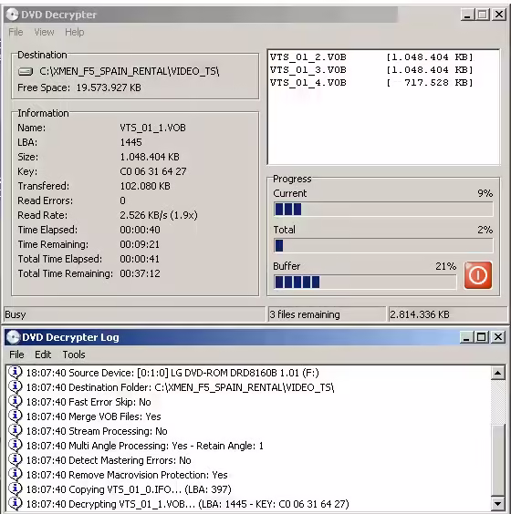
Task: Click the log scrollbar down arrow
Action: tap(498, 503)
